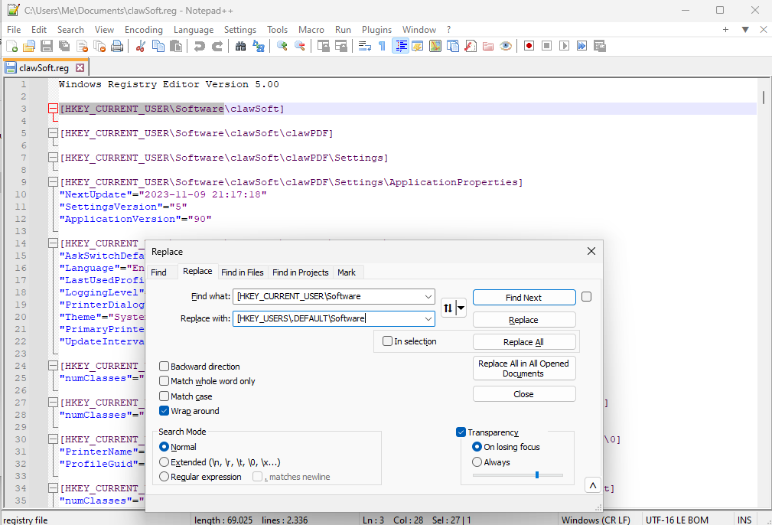Expand the Find what dropdown history
Image resolution: width=772 pixels, height=525 pixels.
tap(428, 296)
